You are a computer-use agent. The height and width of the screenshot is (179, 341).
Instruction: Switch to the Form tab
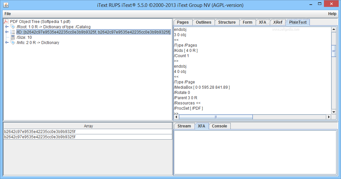247,22
